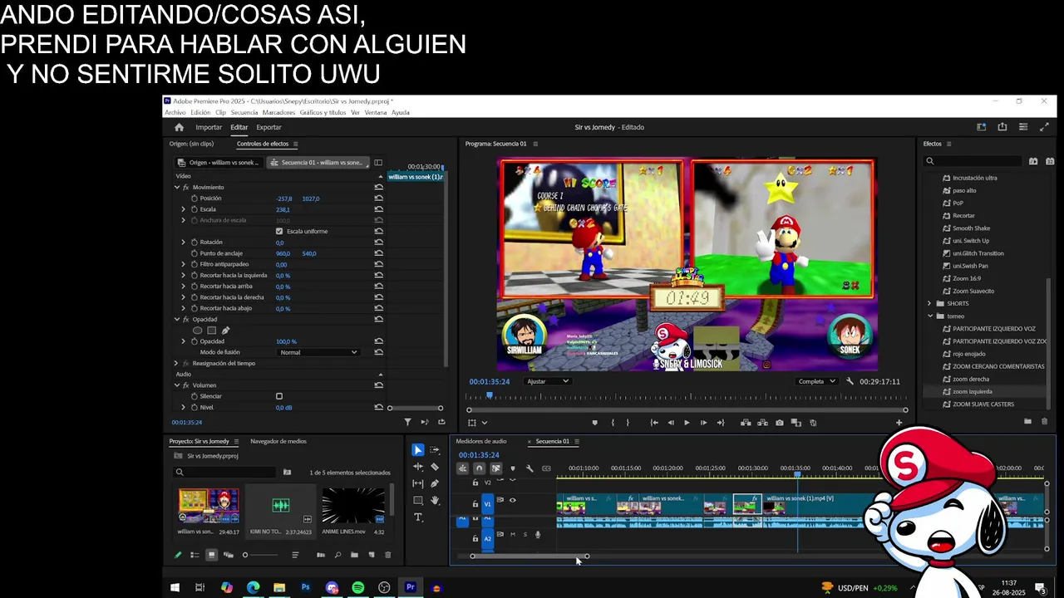Select the Hand tool
Image resolution: width=1064 pixels, height=598 pixels.
pos(435,500)
